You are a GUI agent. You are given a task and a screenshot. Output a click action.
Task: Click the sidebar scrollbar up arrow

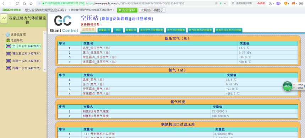(x=45, y=33)
